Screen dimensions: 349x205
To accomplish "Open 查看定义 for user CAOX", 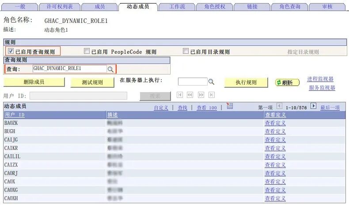I will coord(275,182).
